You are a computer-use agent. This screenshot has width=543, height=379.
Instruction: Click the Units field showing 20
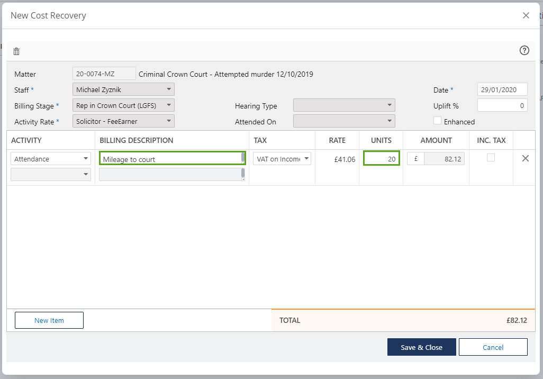(x=381, y=159)
